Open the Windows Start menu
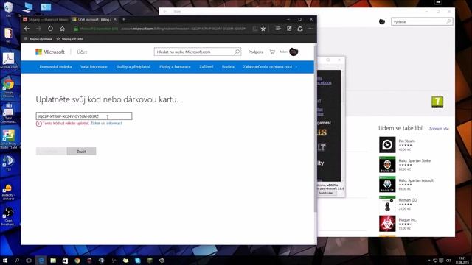Screen dimensions: 472x265 click(x=5, y=260)
